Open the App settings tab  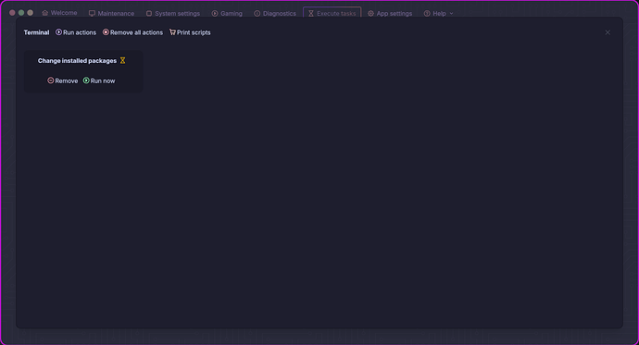point(390,14)
